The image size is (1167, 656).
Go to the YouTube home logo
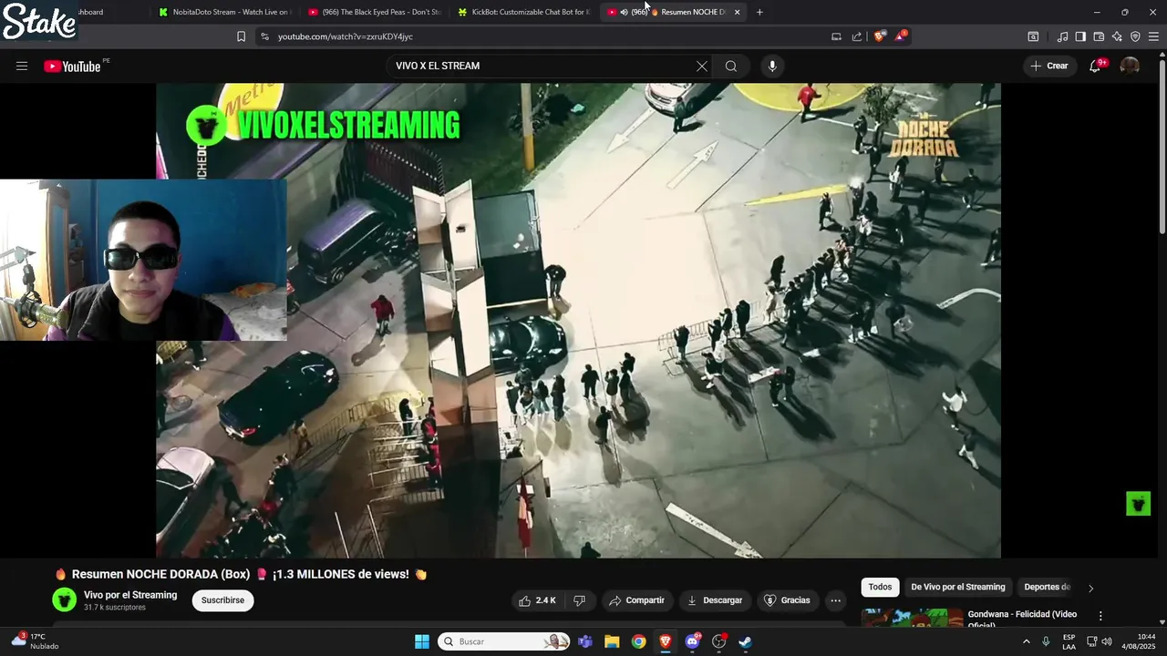tap(72, 66)
